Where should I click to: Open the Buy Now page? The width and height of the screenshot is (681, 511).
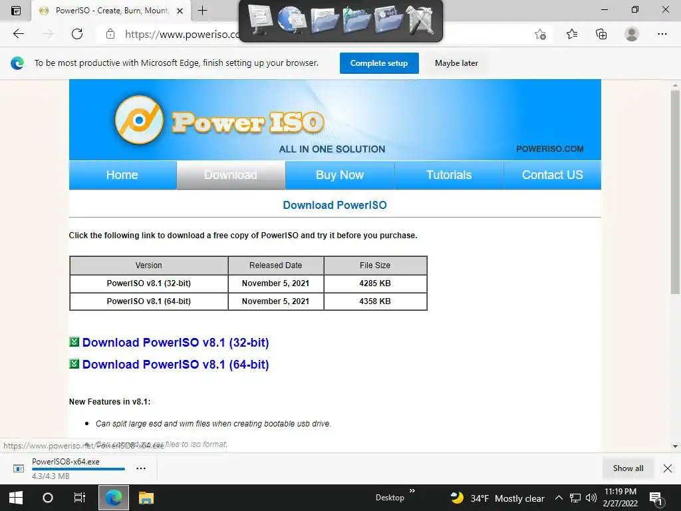340,175
